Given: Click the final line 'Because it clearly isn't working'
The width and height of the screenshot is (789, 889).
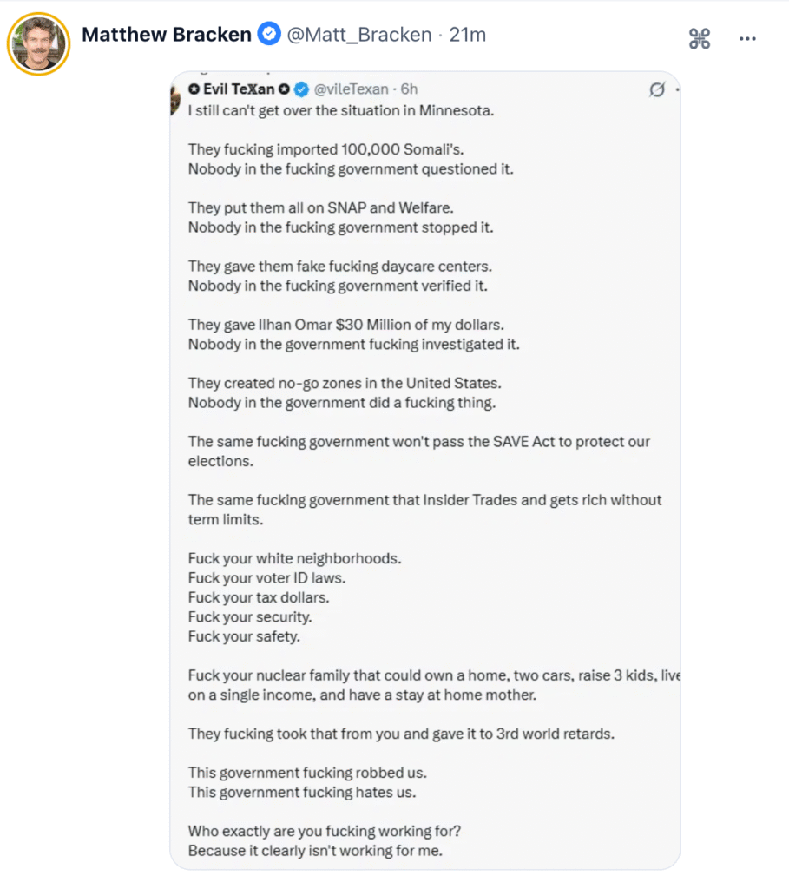Looking at the screenshot, I should click(x=315, y=850).
